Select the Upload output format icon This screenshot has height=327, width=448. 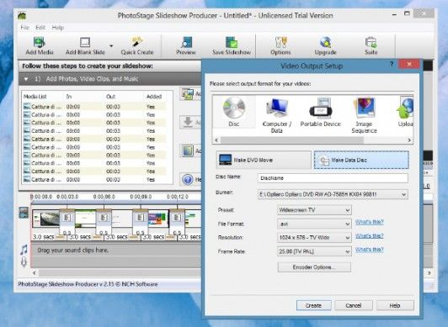click(405, 112)
